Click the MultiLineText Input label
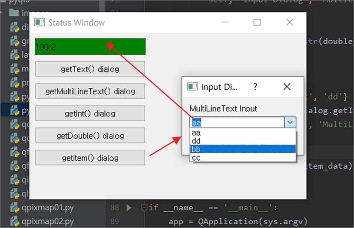Screen dimensions: 354x228 [223, 109]
